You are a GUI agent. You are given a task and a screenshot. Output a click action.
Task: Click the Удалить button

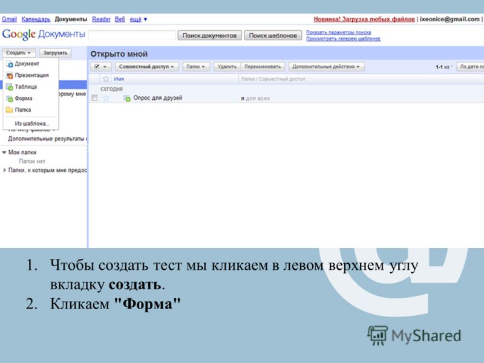227,67
